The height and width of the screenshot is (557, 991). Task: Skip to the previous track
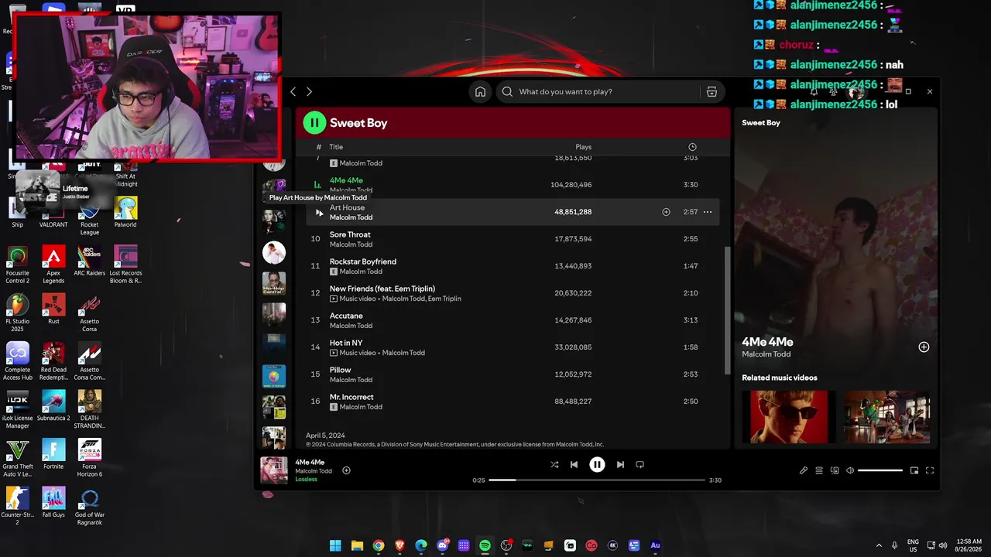(x=574, y=464)
